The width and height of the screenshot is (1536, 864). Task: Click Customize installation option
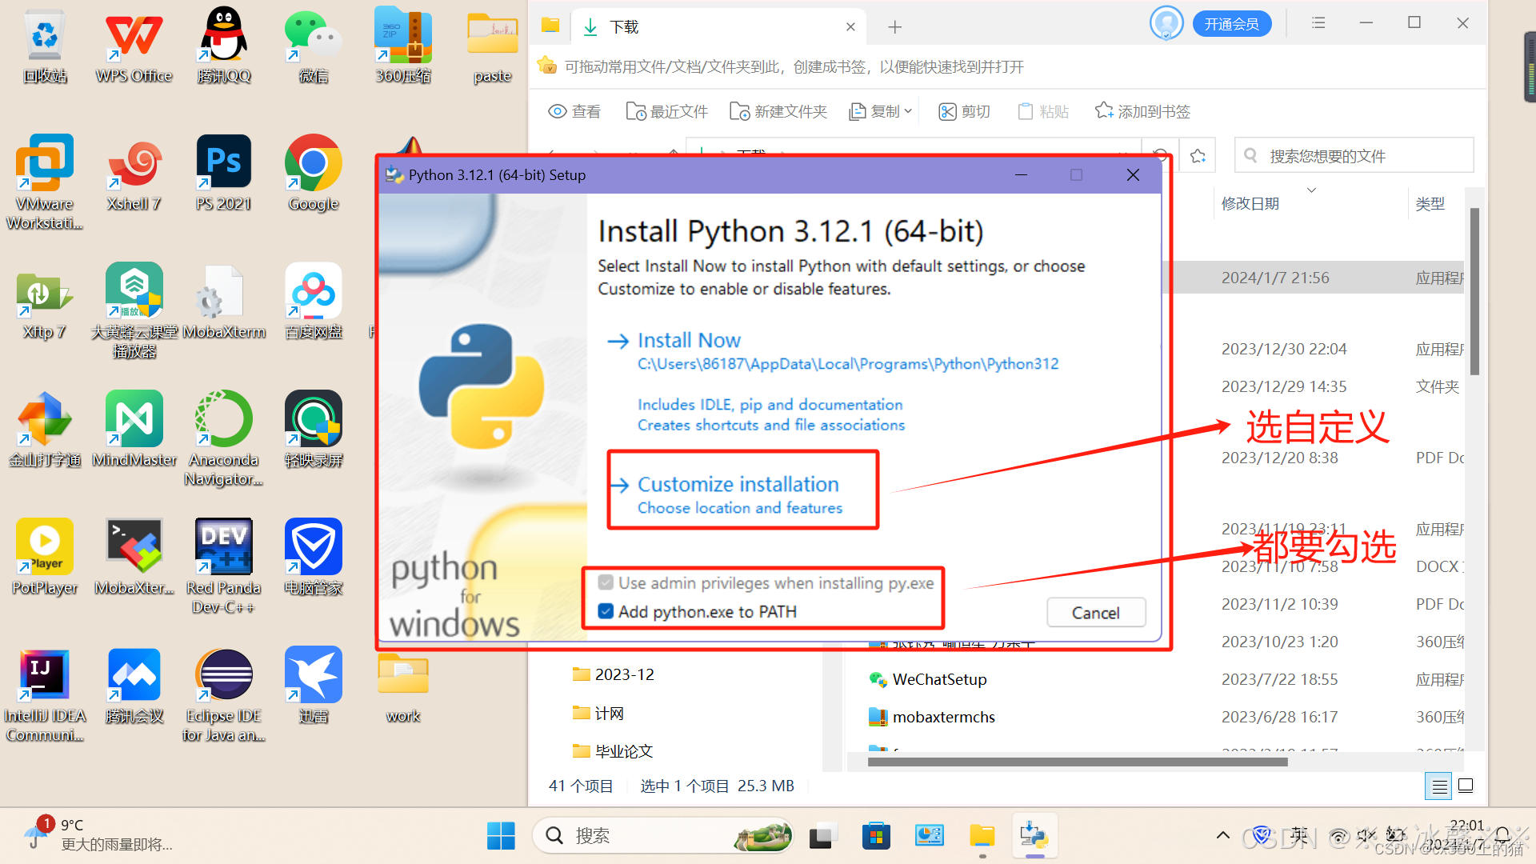[x=738, y=485]
